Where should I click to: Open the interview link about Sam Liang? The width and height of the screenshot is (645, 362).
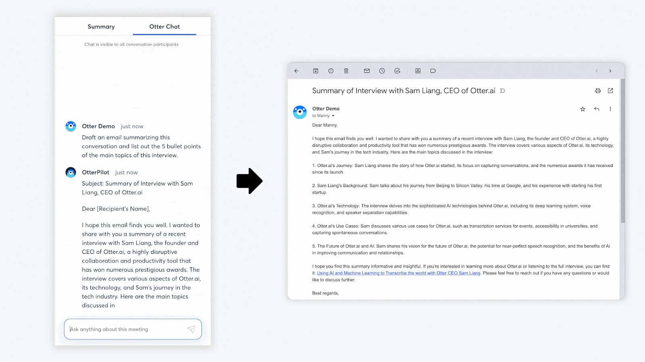tap(399, 273)
